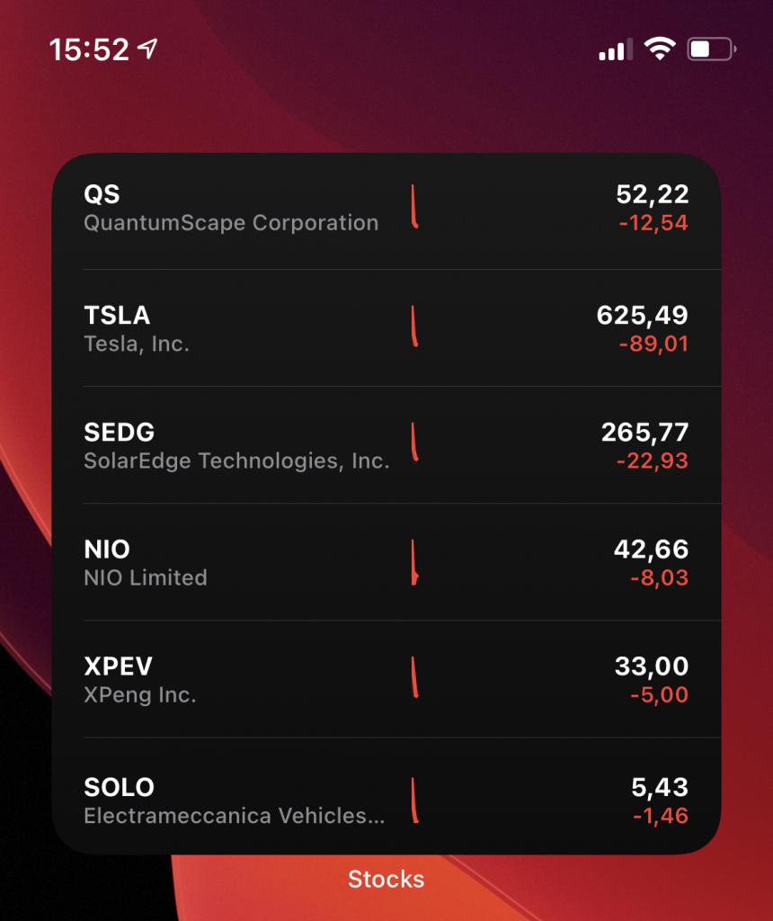Tap SEDG price change -22,93
This screenshot has width=773, height=921.
652,460
